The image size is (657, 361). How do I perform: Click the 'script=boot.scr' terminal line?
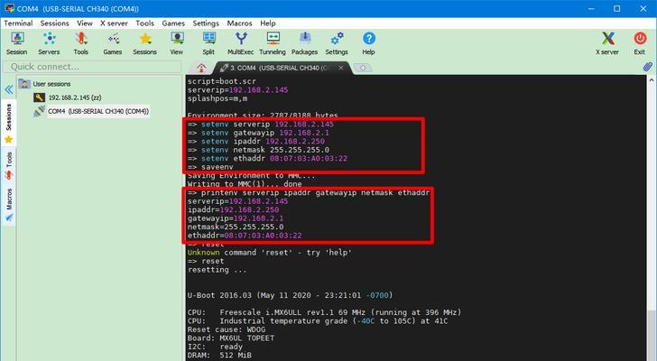tap(222, 81)
